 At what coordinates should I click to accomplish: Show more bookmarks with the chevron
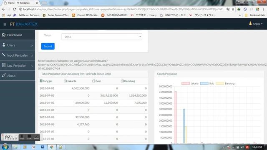tap(240, 15)
